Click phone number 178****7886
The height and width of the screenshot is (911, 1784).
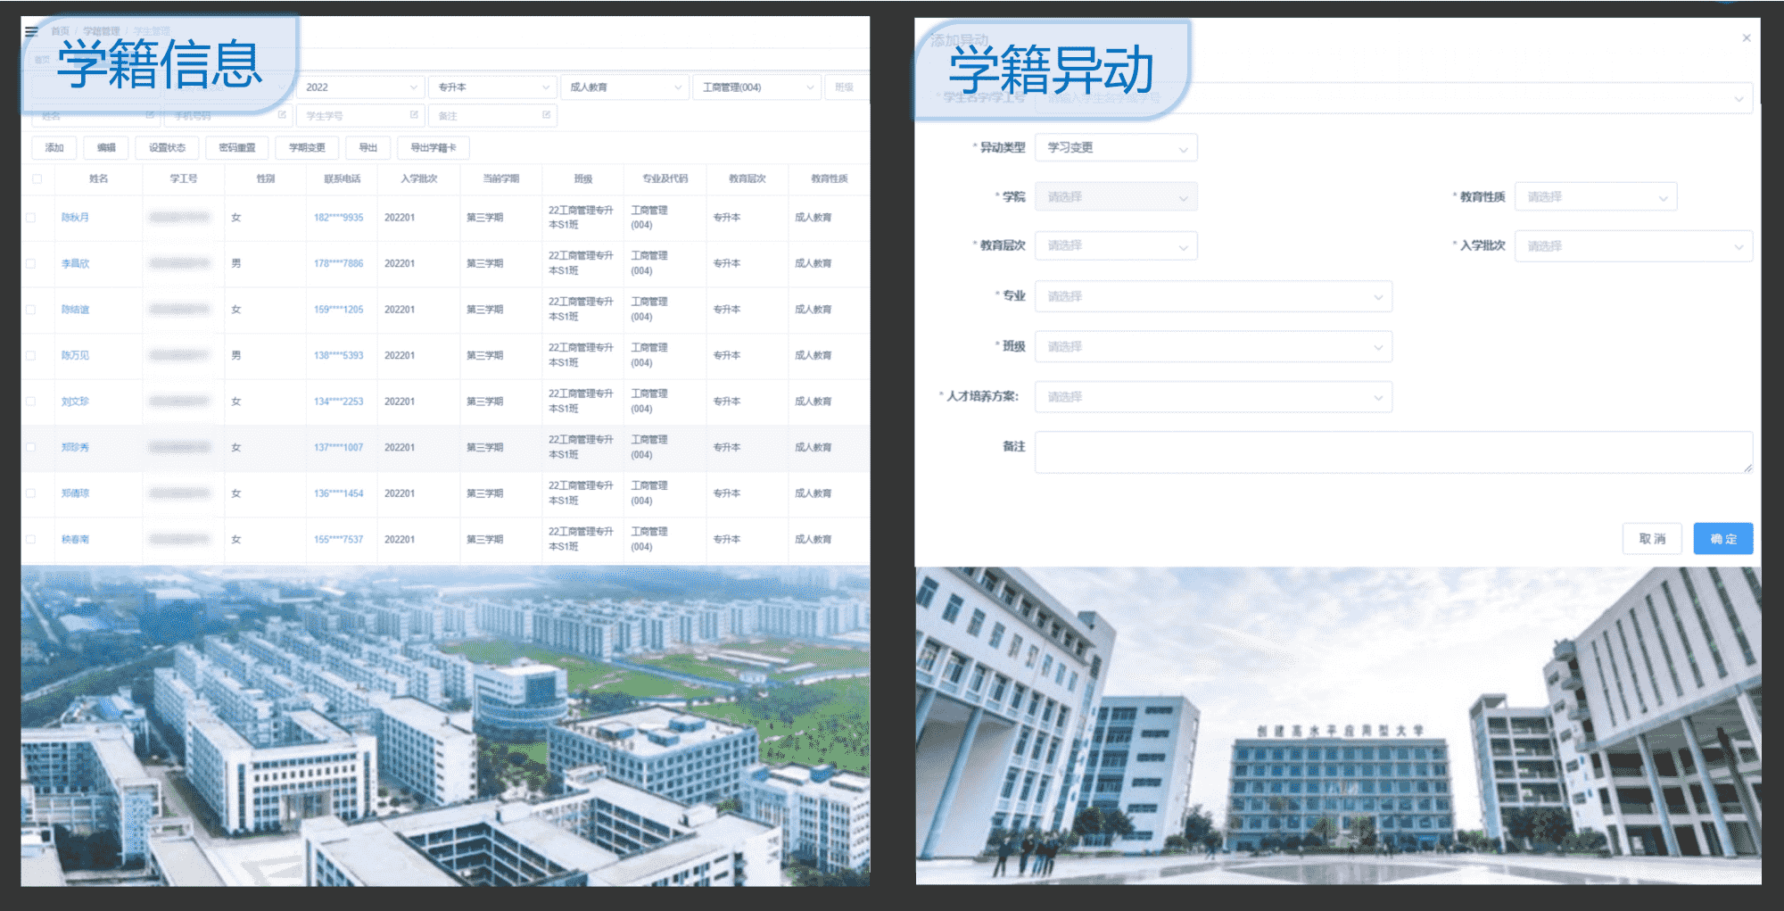point(338,263)
